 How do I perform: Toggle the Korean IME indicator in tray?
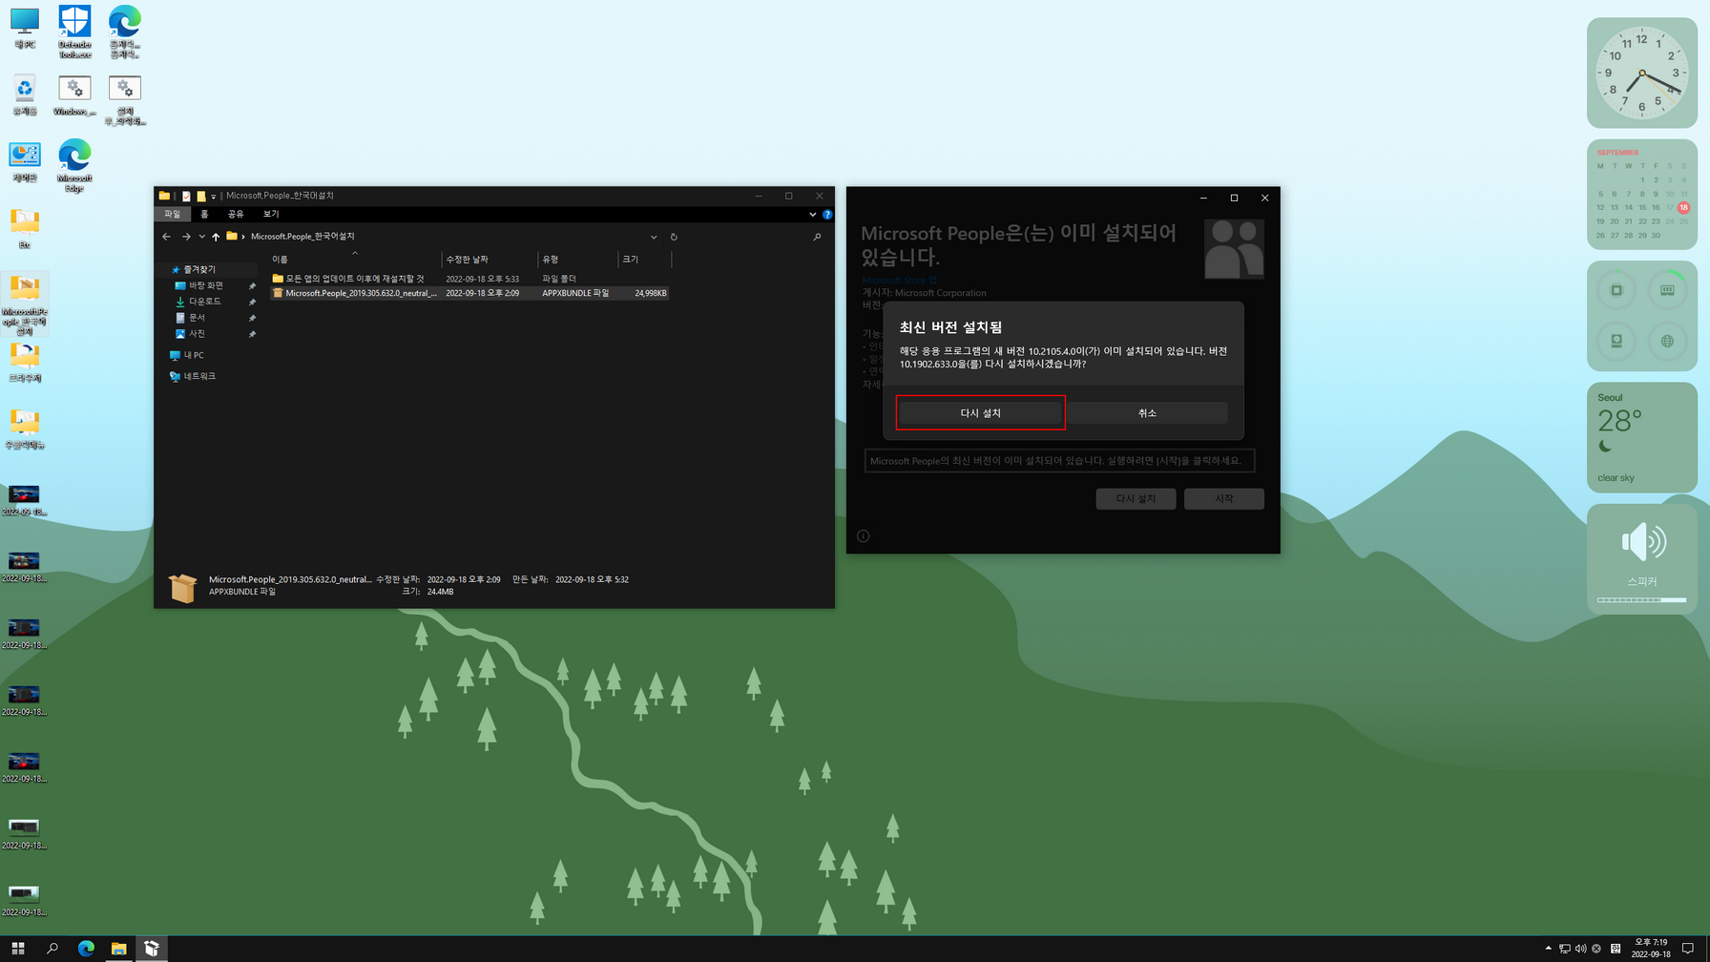pos(1616,949)
